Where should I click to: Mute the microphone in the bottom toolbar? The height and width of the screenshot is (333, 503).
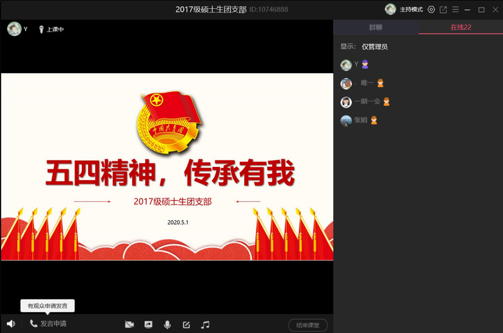tap(167, 325)
